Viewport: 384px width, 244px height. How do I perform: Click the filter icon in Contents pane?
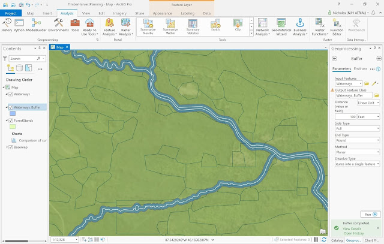point(5,59)
